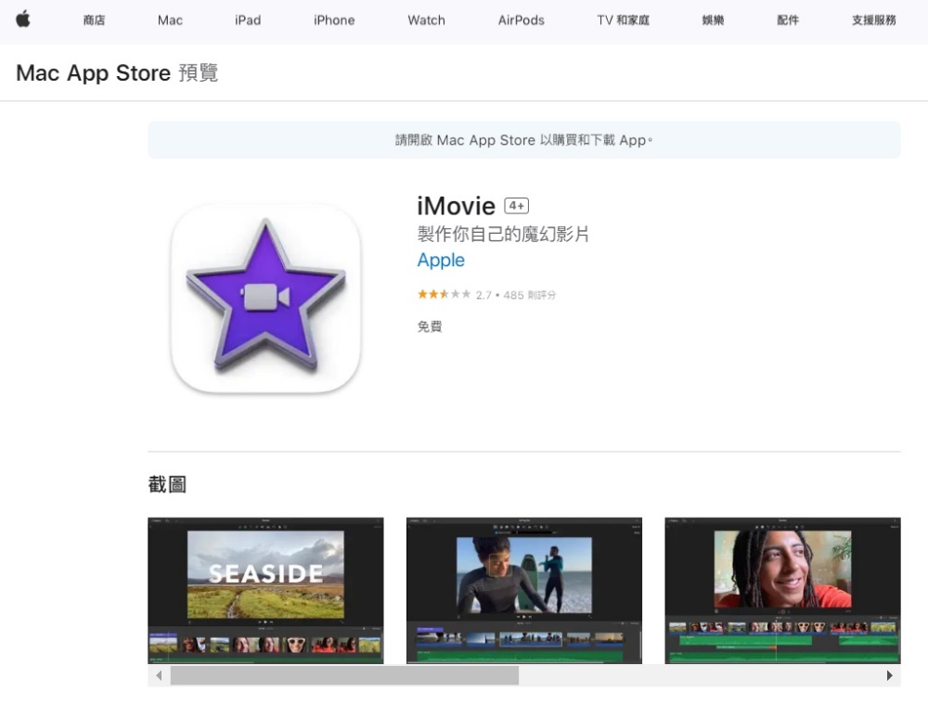Viewport: 928px width, 704px height.
Task: Click the Apple logo icon
Action: [x=23, y=19]
